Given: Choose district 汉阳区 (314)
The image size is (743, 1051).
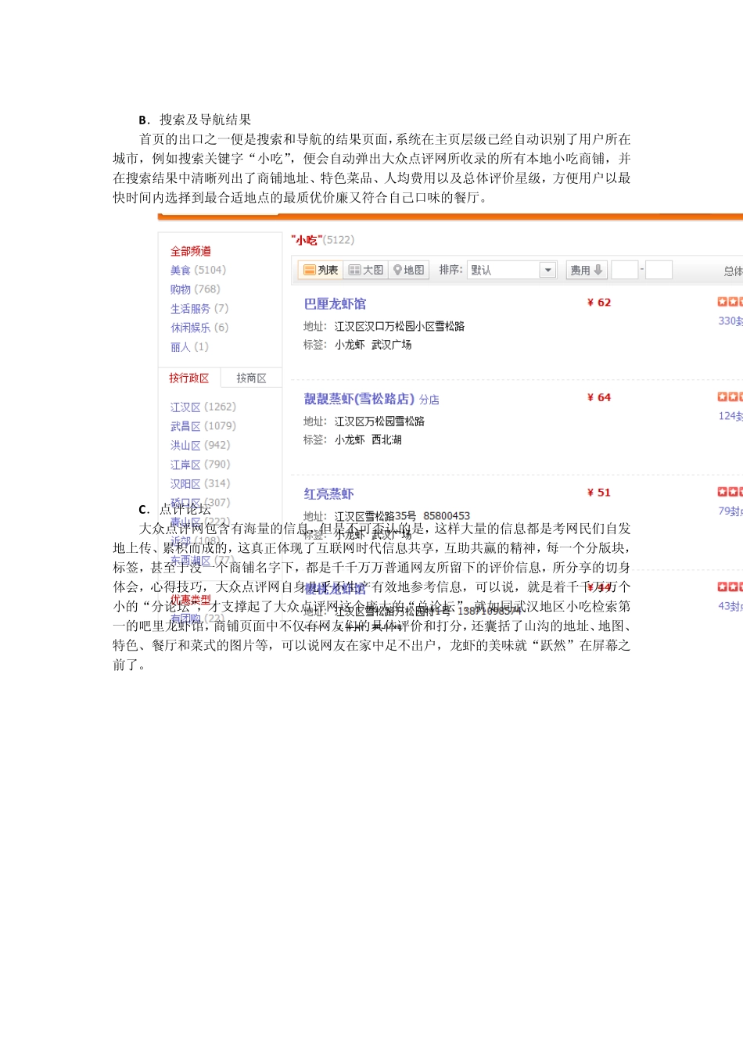Looking at the screenshot, I should [x=200, y=483].
